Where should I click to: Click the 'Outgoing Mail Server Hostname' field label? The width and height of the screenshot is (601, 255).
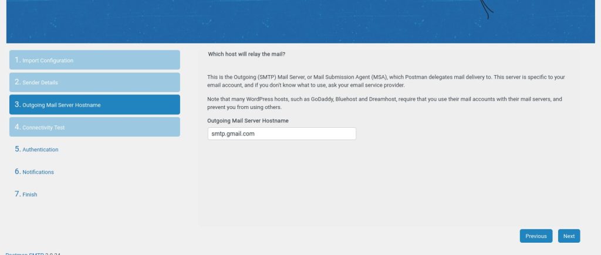coord(248,121)
